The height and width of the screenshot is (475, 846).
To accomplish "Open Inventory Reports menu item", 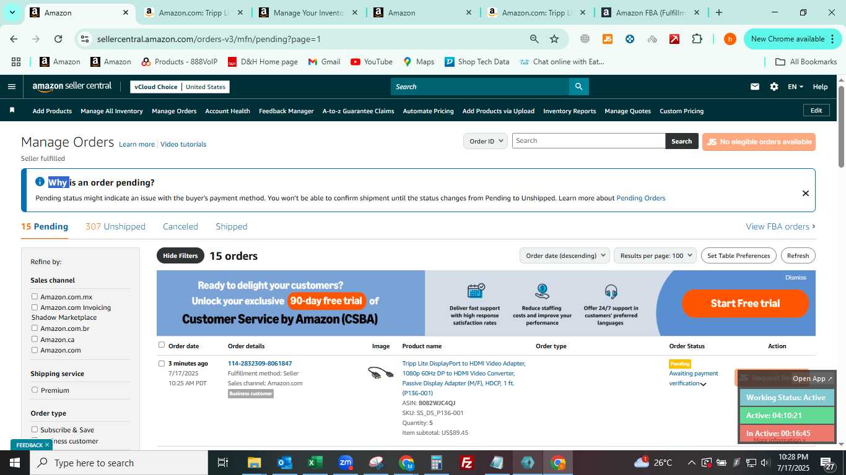I will 569,111.
